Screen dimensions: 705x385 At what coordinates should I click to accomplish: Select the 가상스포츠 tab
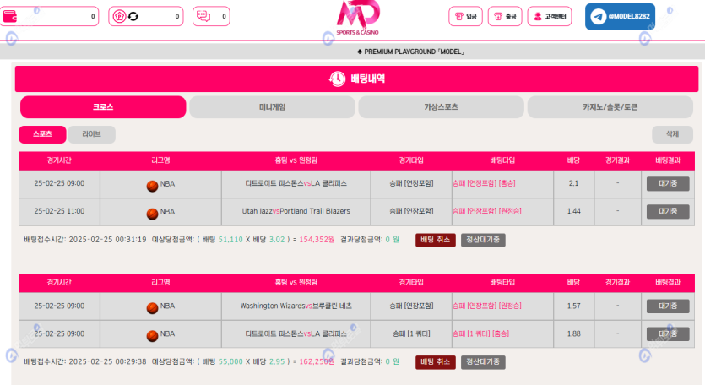pyautogui.click(x=441, y=107)
